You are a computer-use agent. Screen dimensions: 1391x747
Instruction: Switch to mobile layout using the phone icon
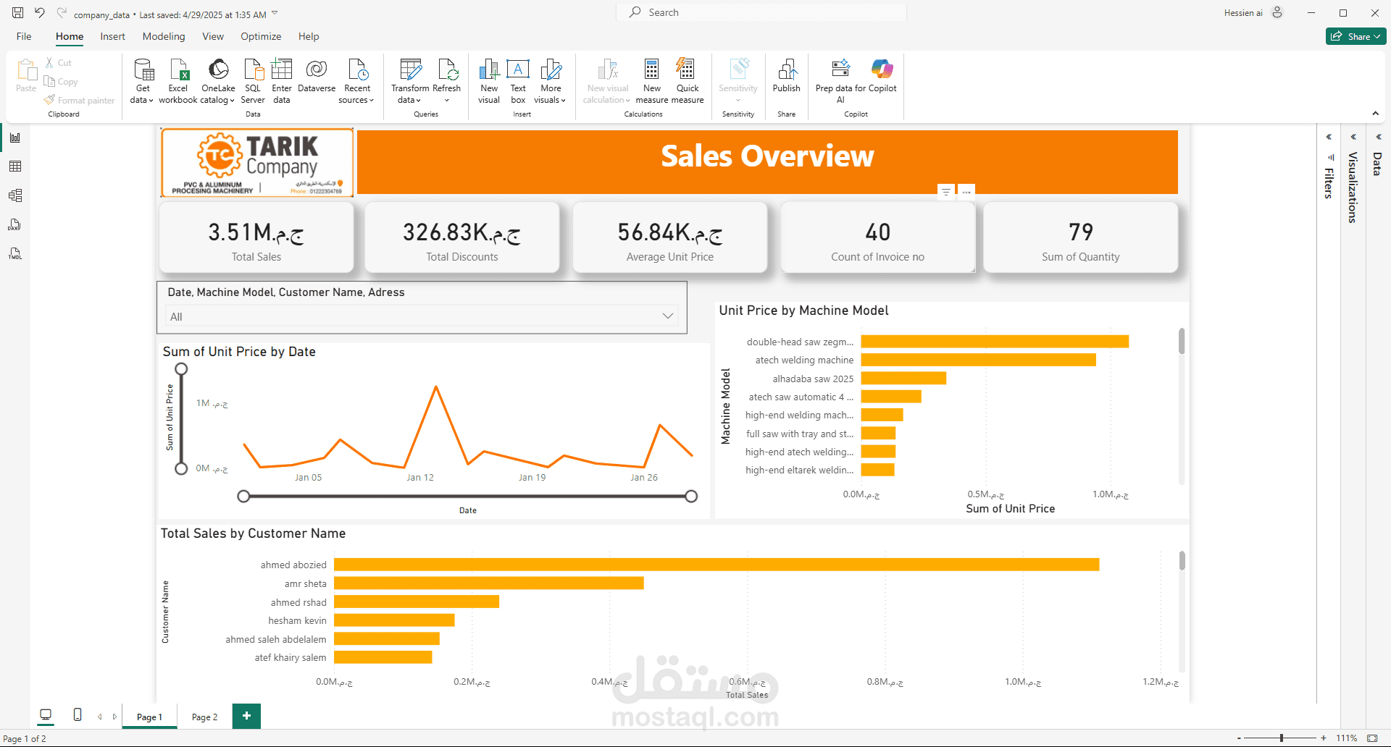[x=78, y=716]
